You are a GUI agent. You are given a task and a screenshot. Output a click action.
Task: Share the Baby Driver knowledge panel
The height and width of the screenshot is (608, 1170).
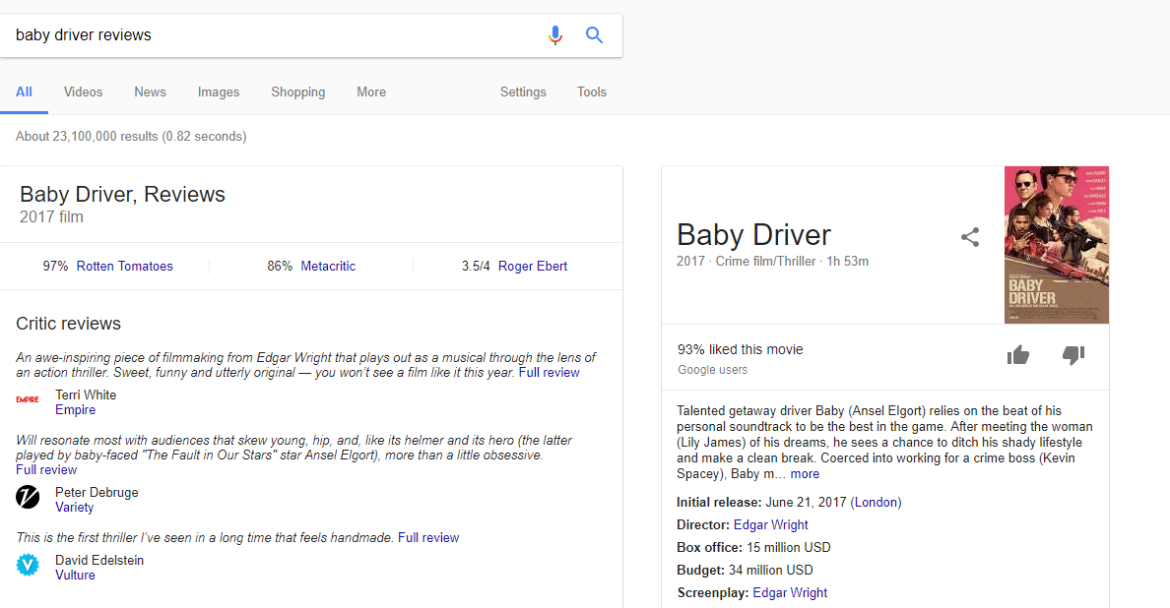coord(970,238)
